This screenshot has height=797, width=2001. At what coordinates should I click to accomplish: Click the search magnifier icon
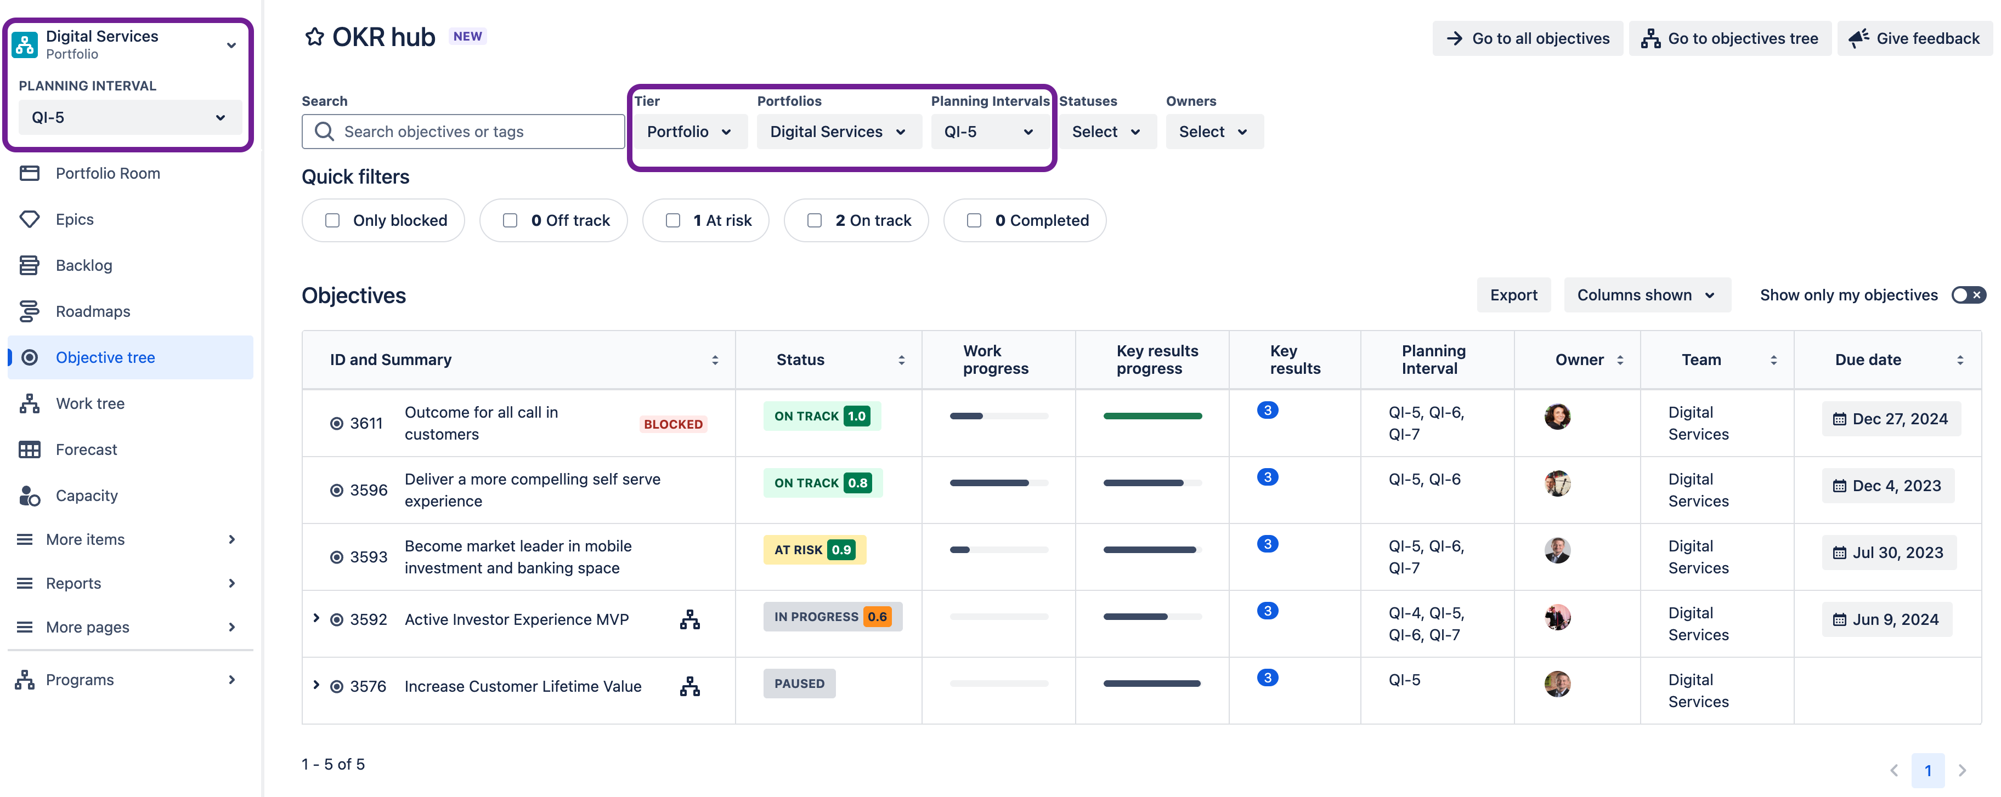click(x=324, y=131)
